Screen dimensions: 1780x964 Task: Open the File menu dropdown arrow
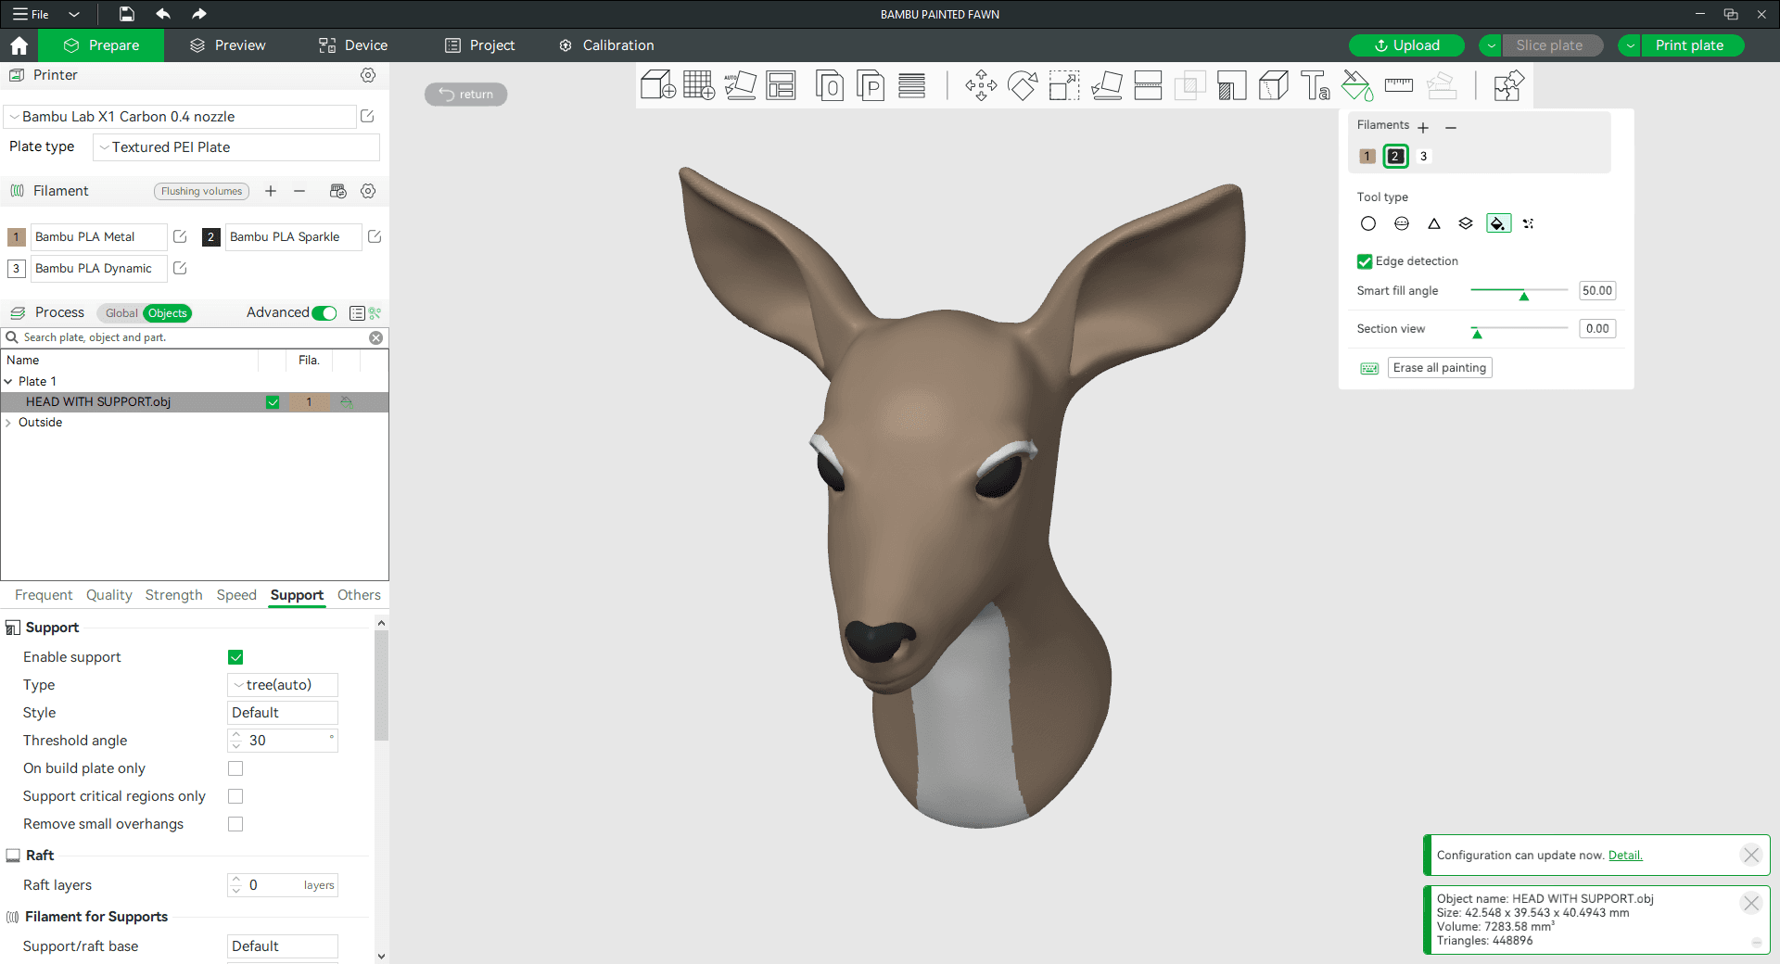74,14
